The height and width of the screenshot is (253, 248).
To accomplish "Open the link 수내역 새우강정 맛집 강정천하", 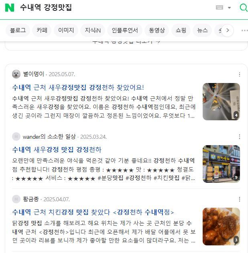I will [x=57, y=150].
